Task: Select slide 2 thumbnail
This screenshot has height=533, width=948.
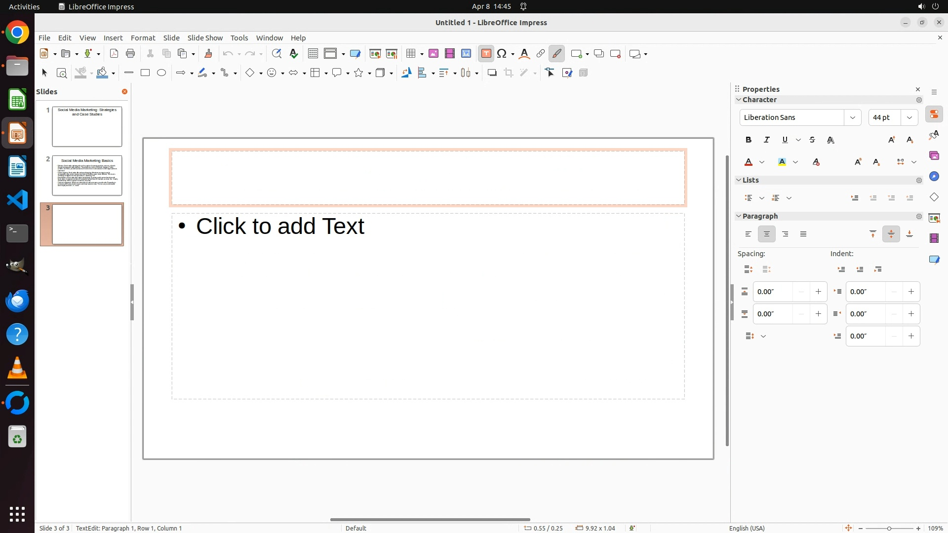Action: coord(87,176)
